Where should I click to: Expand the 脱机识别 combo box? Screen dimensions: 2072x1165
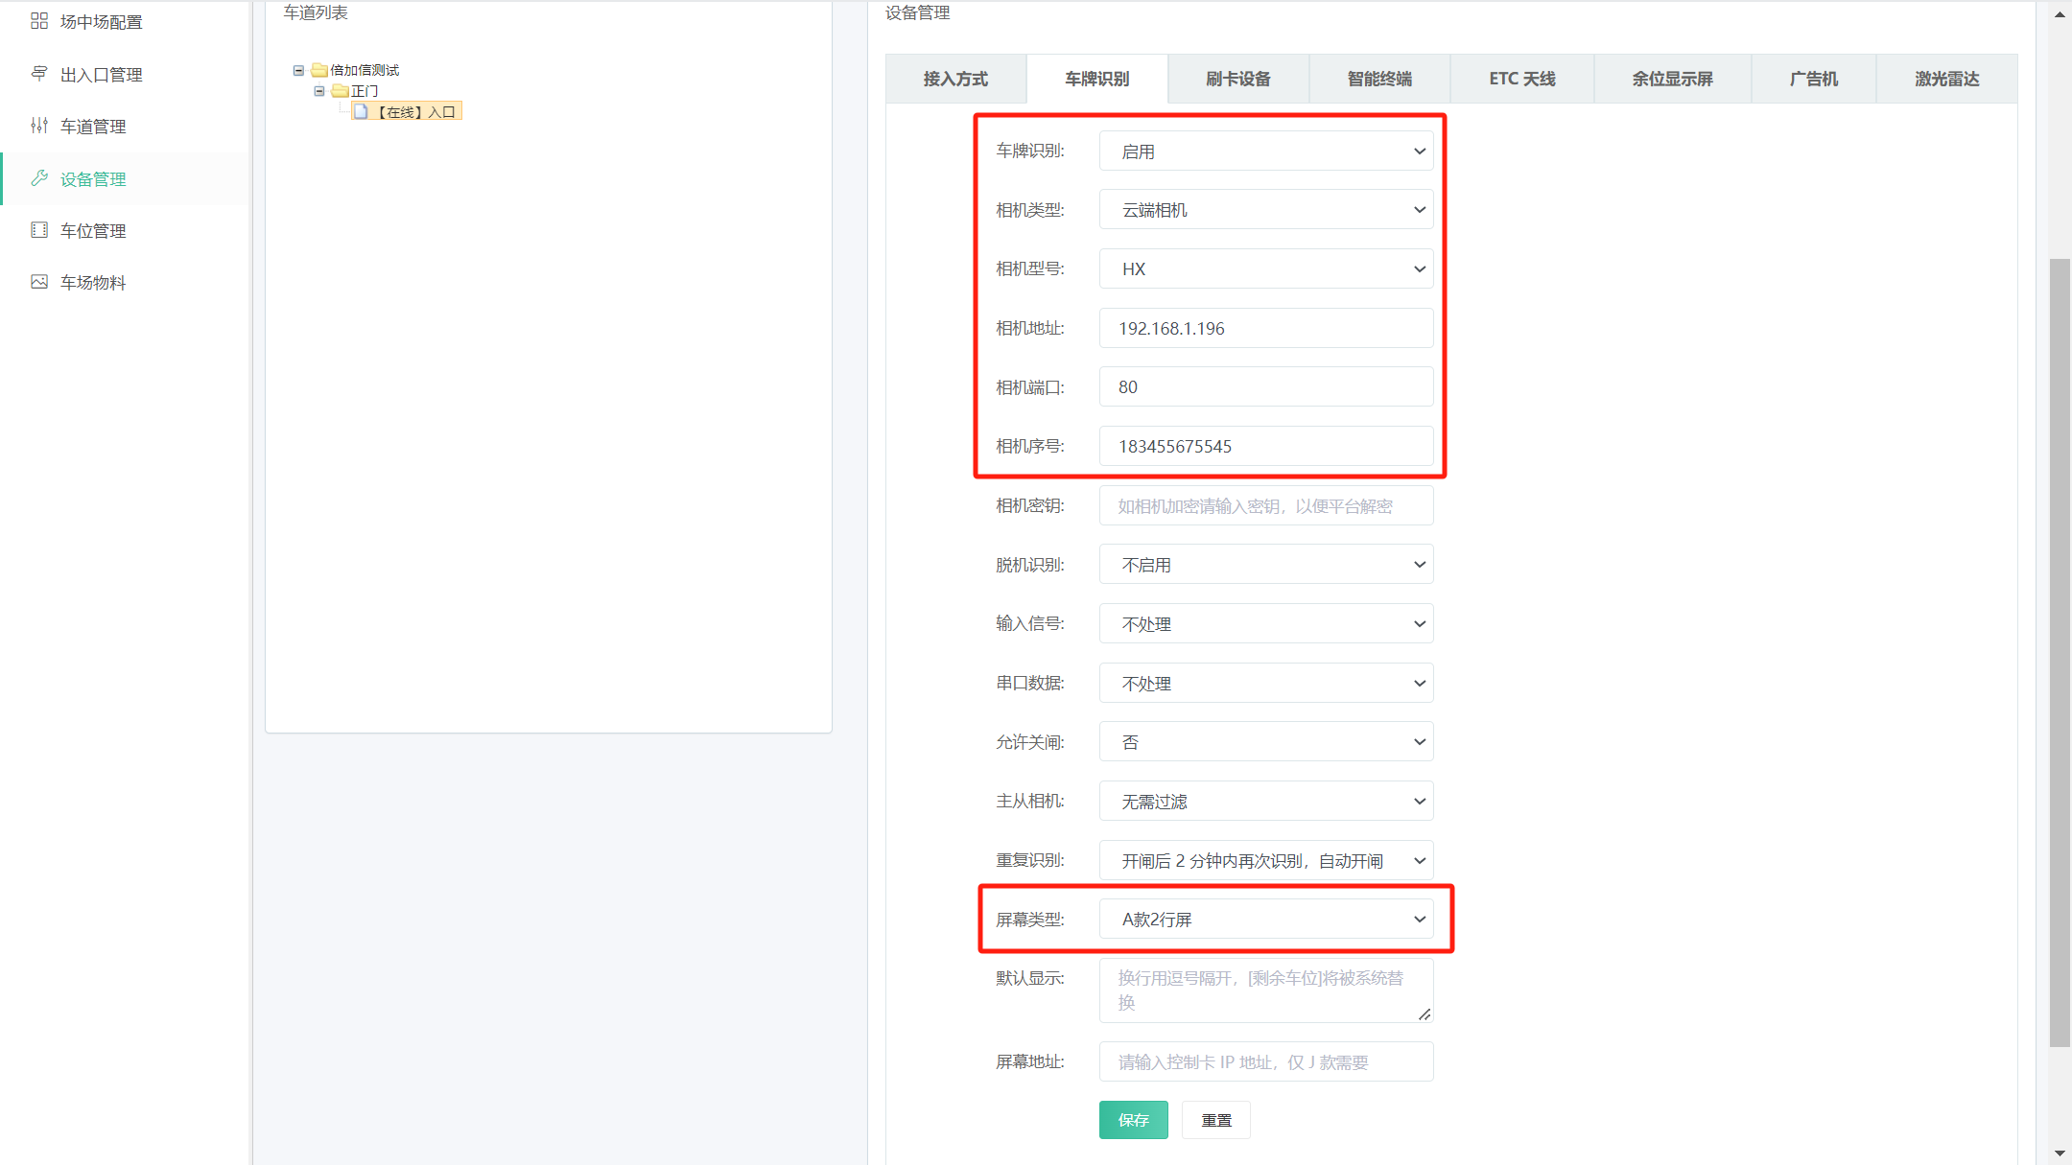click(x=1265, y=565)
